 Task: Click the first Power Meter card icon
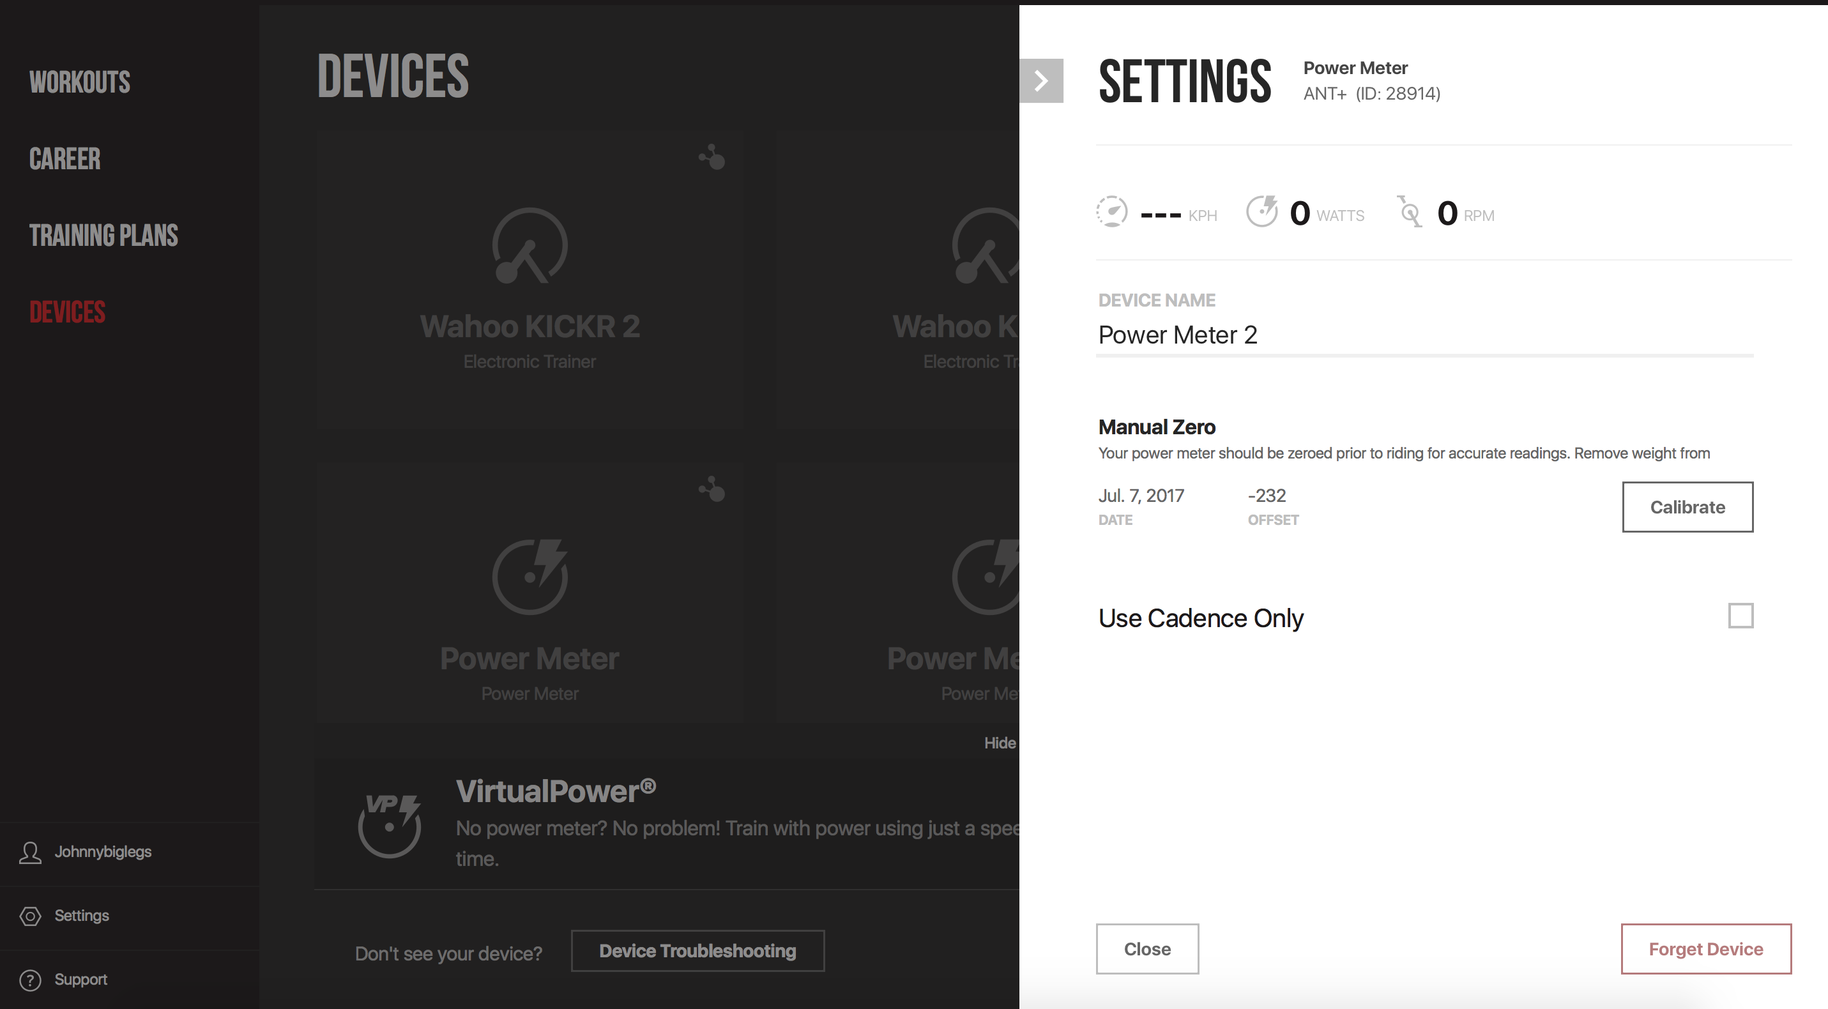(x=530, y=576)
